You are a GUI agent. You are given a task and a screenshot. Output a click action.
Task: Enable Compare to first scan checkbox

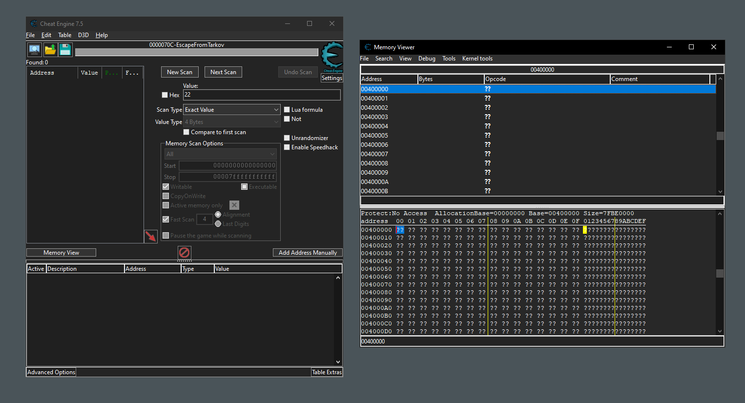pyautogui.click(x=186, y=132)
